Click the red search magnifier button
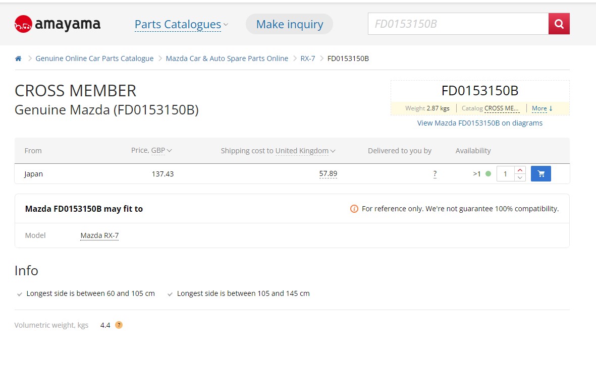The height and width of the screenshot is (365, 596). (x=559, y=24)
